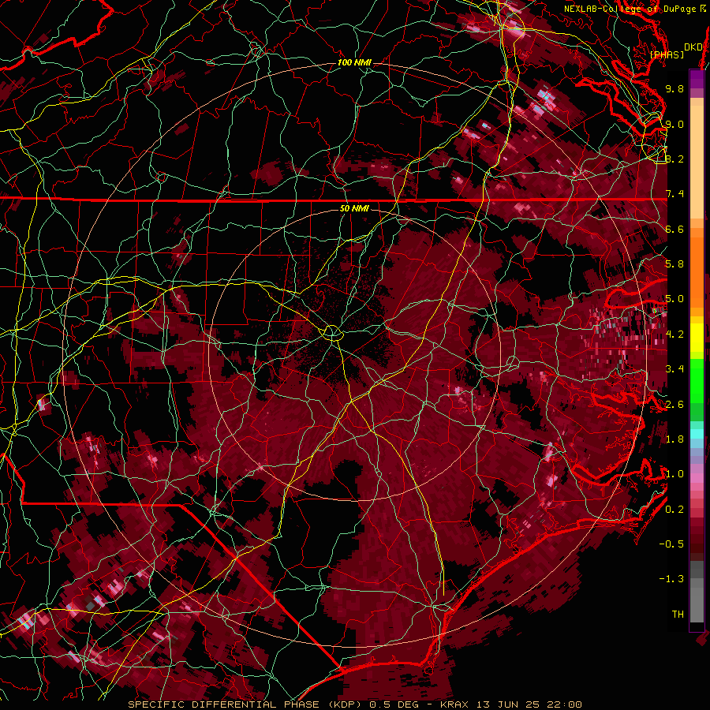The image size is (710, 710).
Task: Click the -1.3 value on the color scale
Action: click(671, 579)
